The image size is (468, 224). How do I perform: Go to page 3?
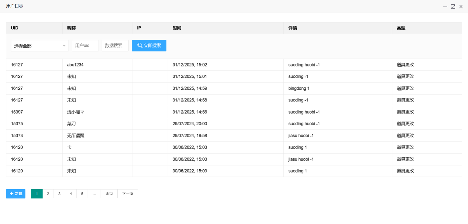click(60, 194)
